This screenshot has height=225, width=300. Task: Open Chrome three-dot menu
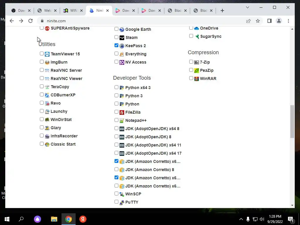point(288,21)
